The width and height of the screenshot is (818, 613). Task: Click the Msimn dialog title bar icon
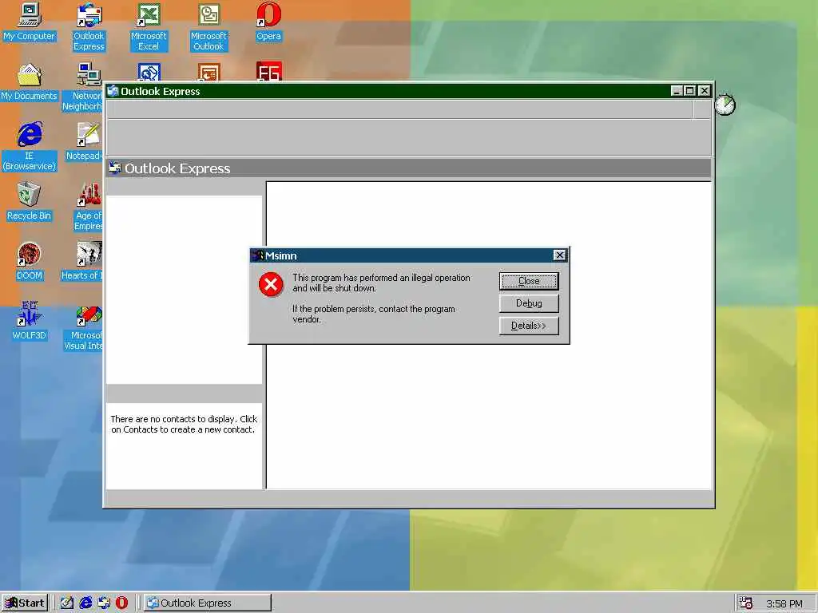[x=258, y=255]
